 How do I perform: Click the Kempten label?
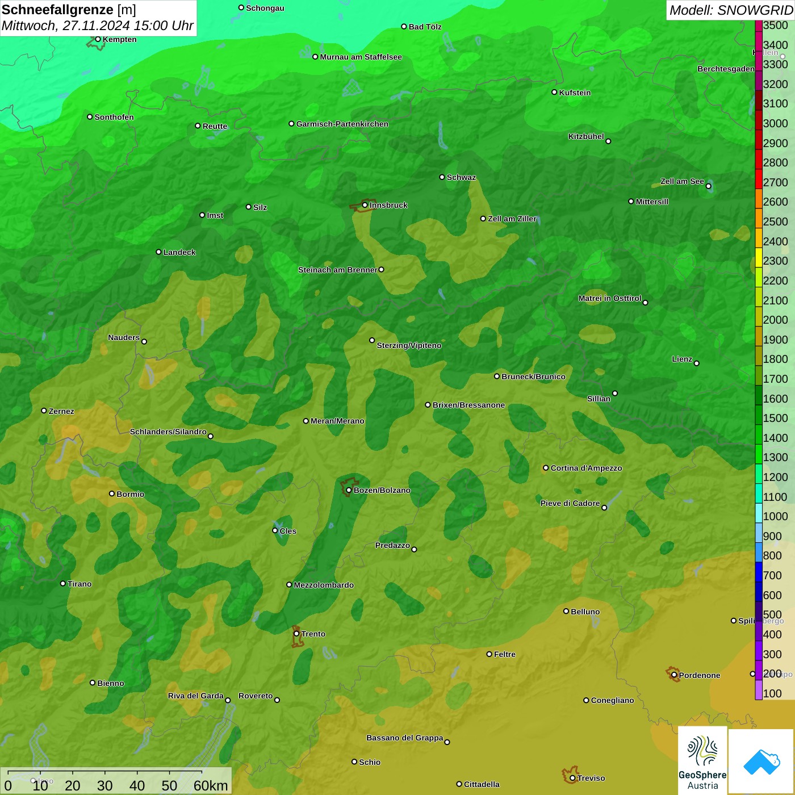tap(119, 39)
